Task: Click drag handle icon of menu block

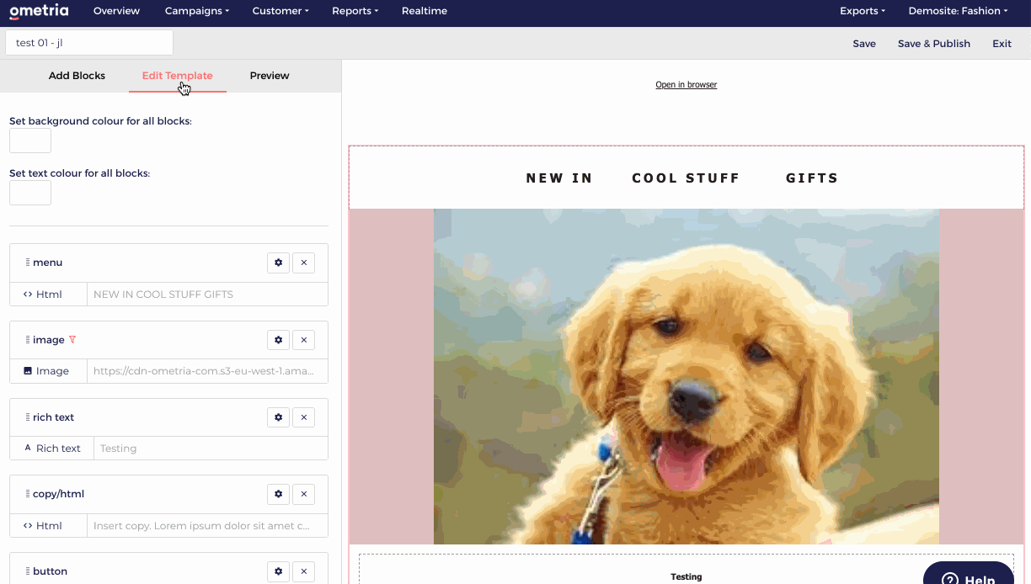Action: pos(28,263)
